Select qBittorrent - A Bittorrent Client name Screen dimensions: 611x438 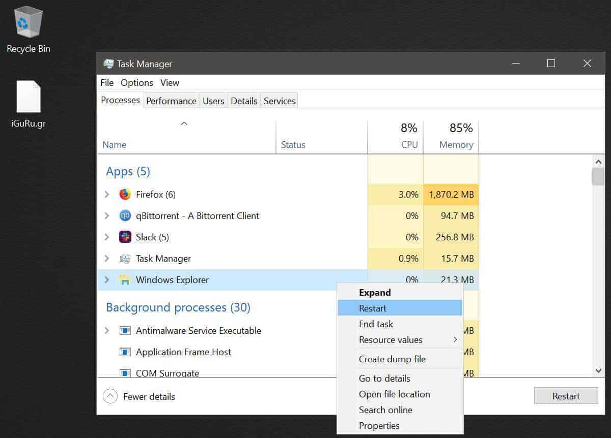198,215
